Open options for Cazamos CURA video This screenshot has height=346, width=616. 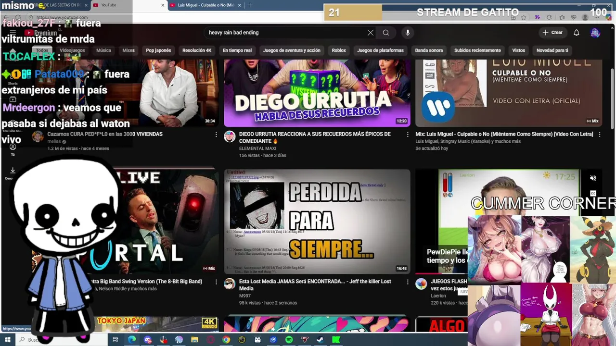click(216, 135)
